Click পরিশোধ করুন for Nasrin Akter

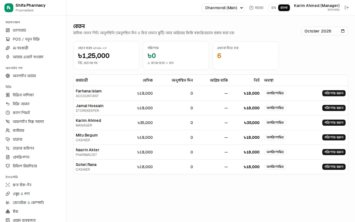pyautogui.click(x=334, y=152)
